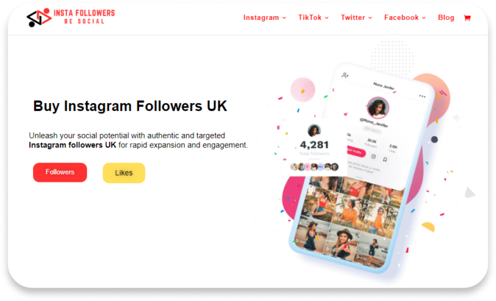Click the avatar above 4,281 followers count
The width and height of the screenshot is (496, 301).
(314, 130)
